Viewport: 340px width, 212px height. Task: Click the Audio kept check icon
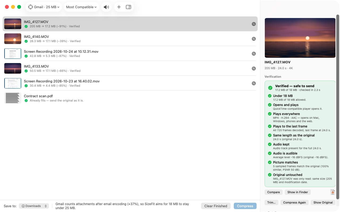pos(270,144)
